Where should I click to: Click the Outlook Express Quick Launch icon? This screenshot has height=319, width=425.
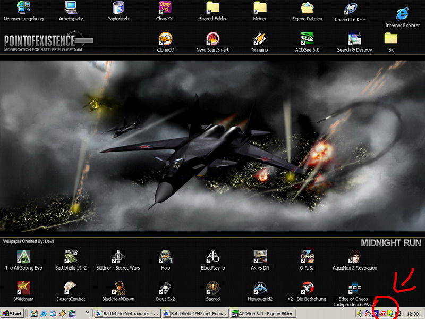53,314
